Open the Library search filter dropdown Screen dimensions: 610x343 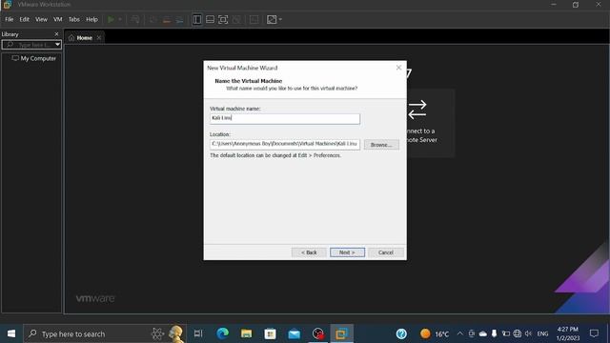coord(57,45)
